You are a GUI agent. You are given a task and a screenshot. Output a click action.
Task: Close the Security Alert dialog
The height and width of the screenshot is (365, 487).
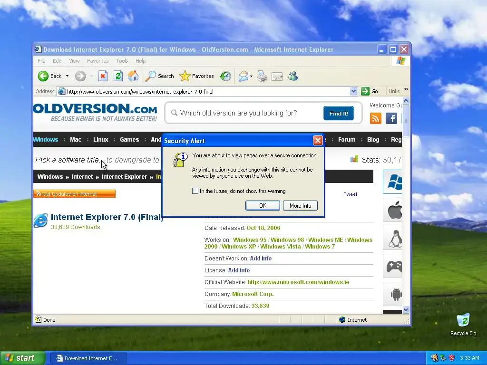[318, 141]
